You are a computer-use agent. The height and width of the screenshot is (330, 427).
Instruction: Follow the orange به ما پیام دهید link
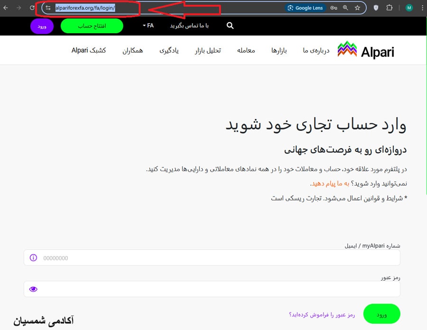click(x=330, y=183)
